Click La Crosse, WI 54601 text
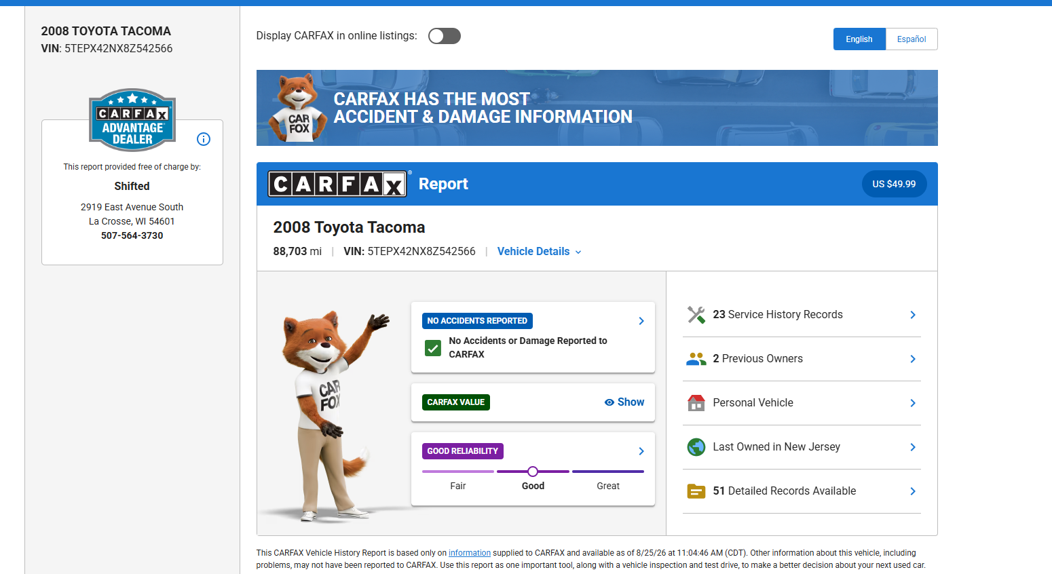 coord(132,221)
